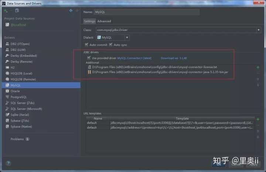Toggle the Auto sync checkbox
The image size is (266, 172).
point(111,45)
